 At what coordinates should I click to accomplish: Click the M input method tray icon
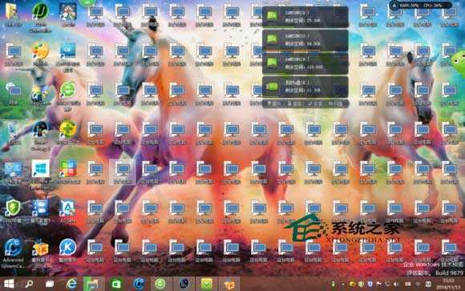[428, 284]
